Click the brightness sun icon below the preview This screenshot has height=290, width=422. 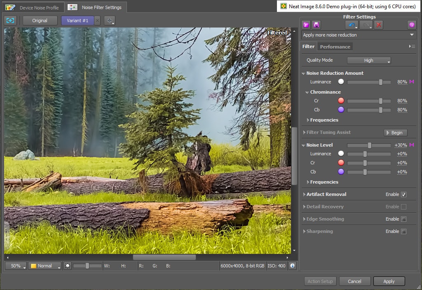tap(68, 266)
